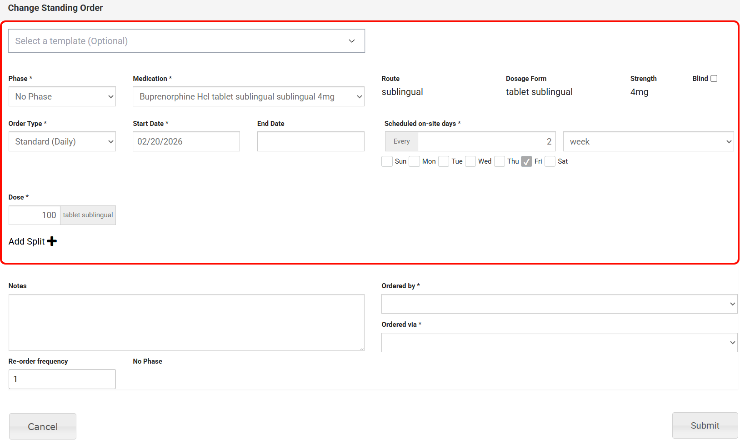Open the template selection dropdown

tap(186, 41)
